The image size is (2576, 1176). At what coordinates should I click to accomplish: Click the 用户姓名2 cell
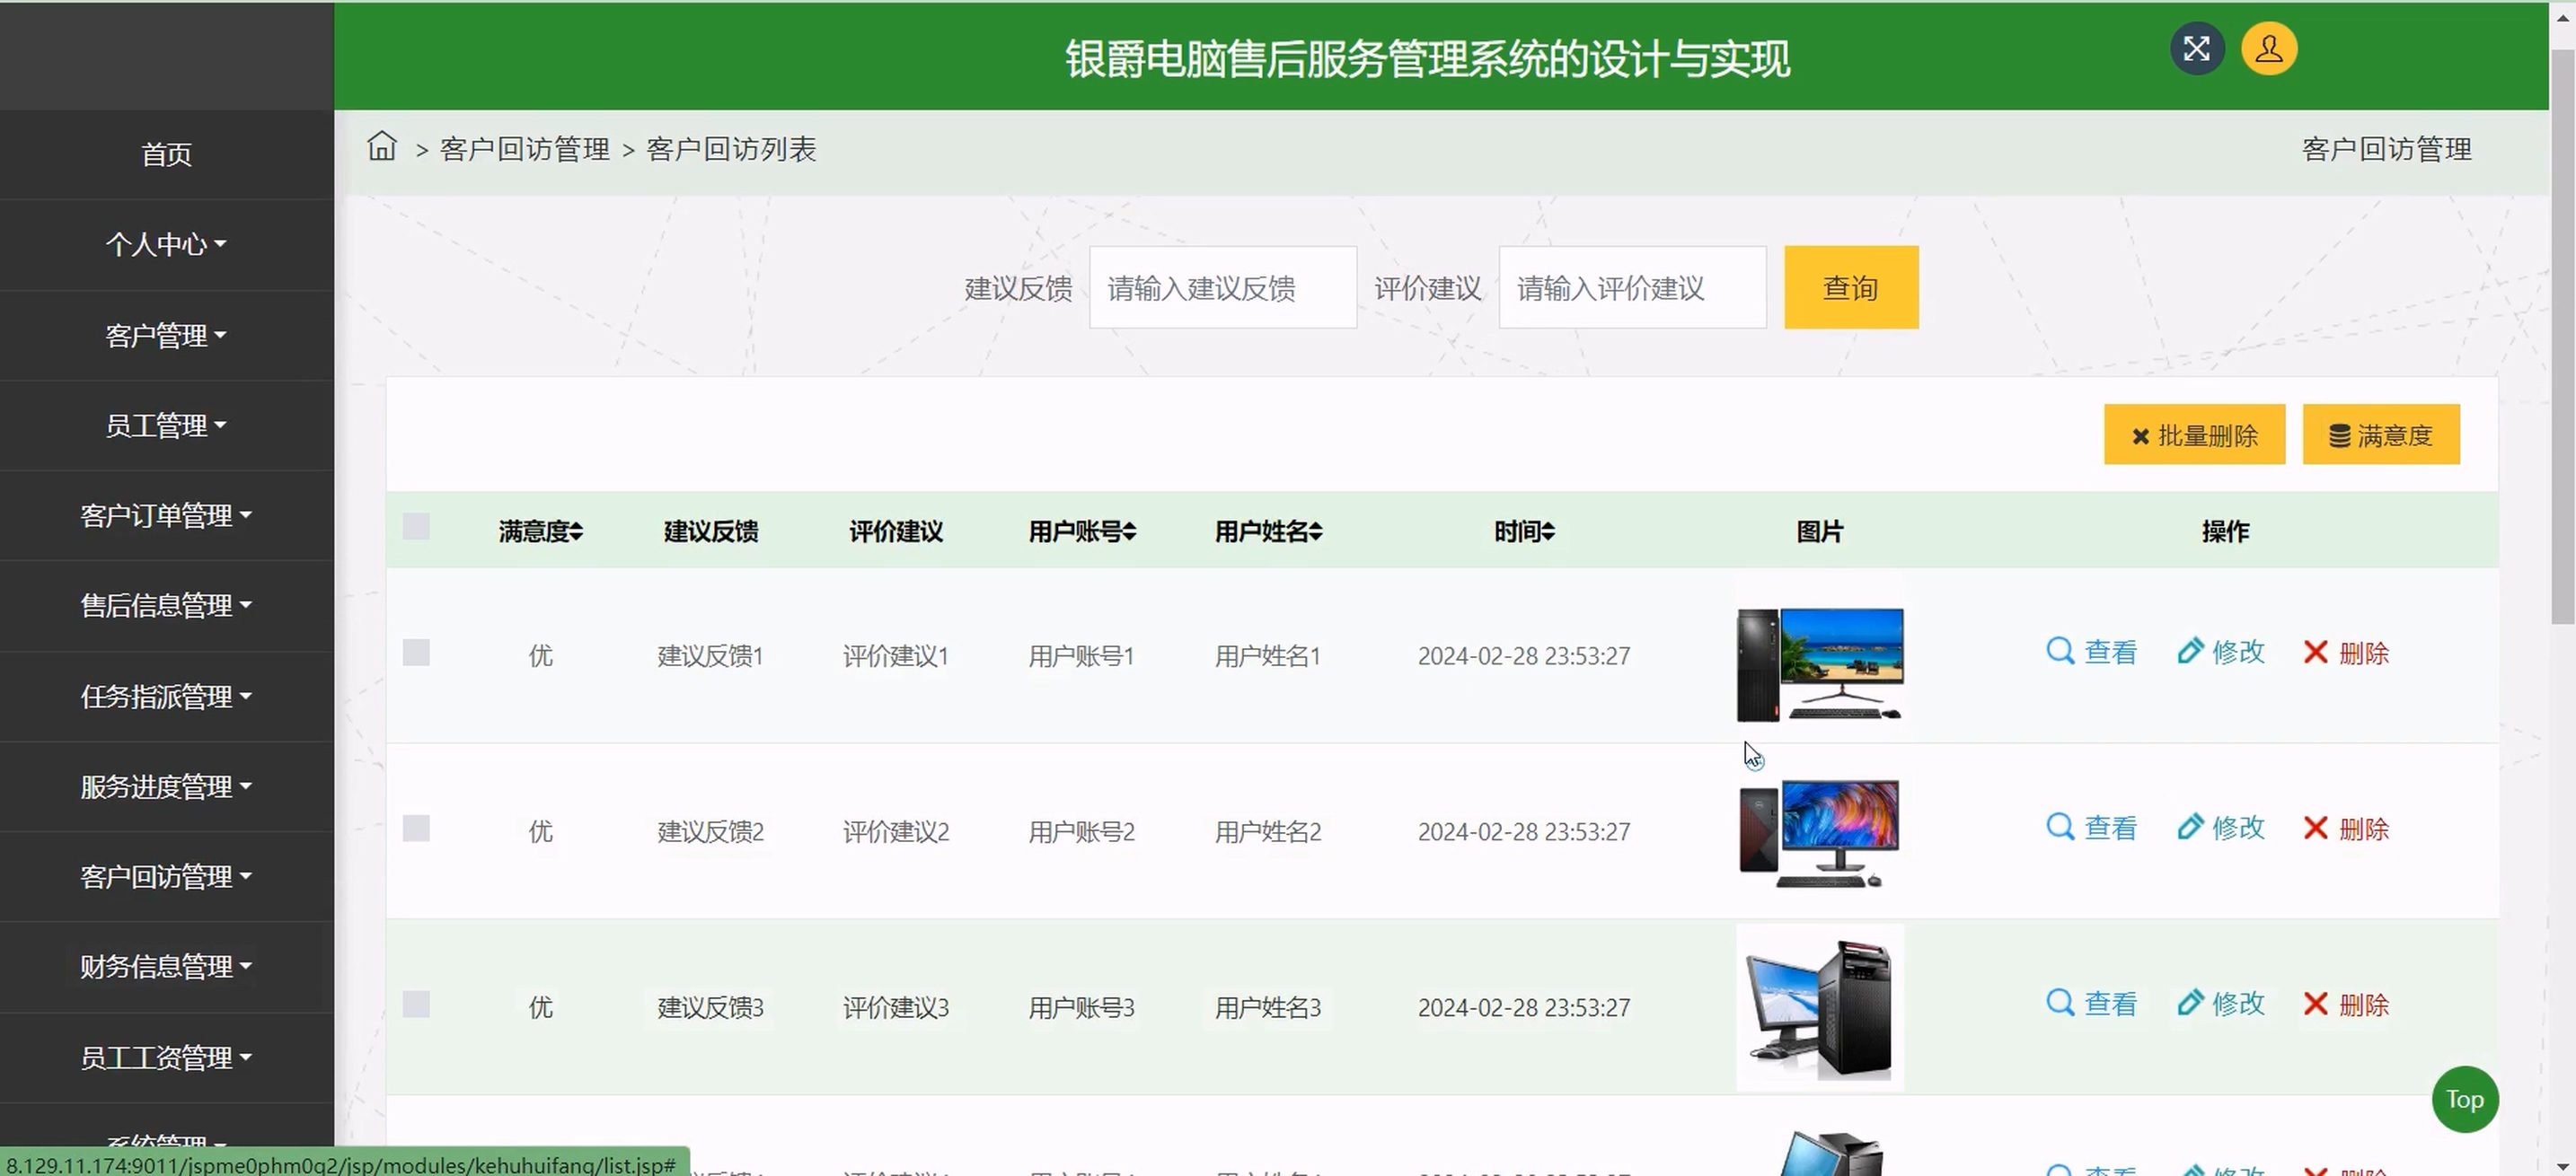1268,831
